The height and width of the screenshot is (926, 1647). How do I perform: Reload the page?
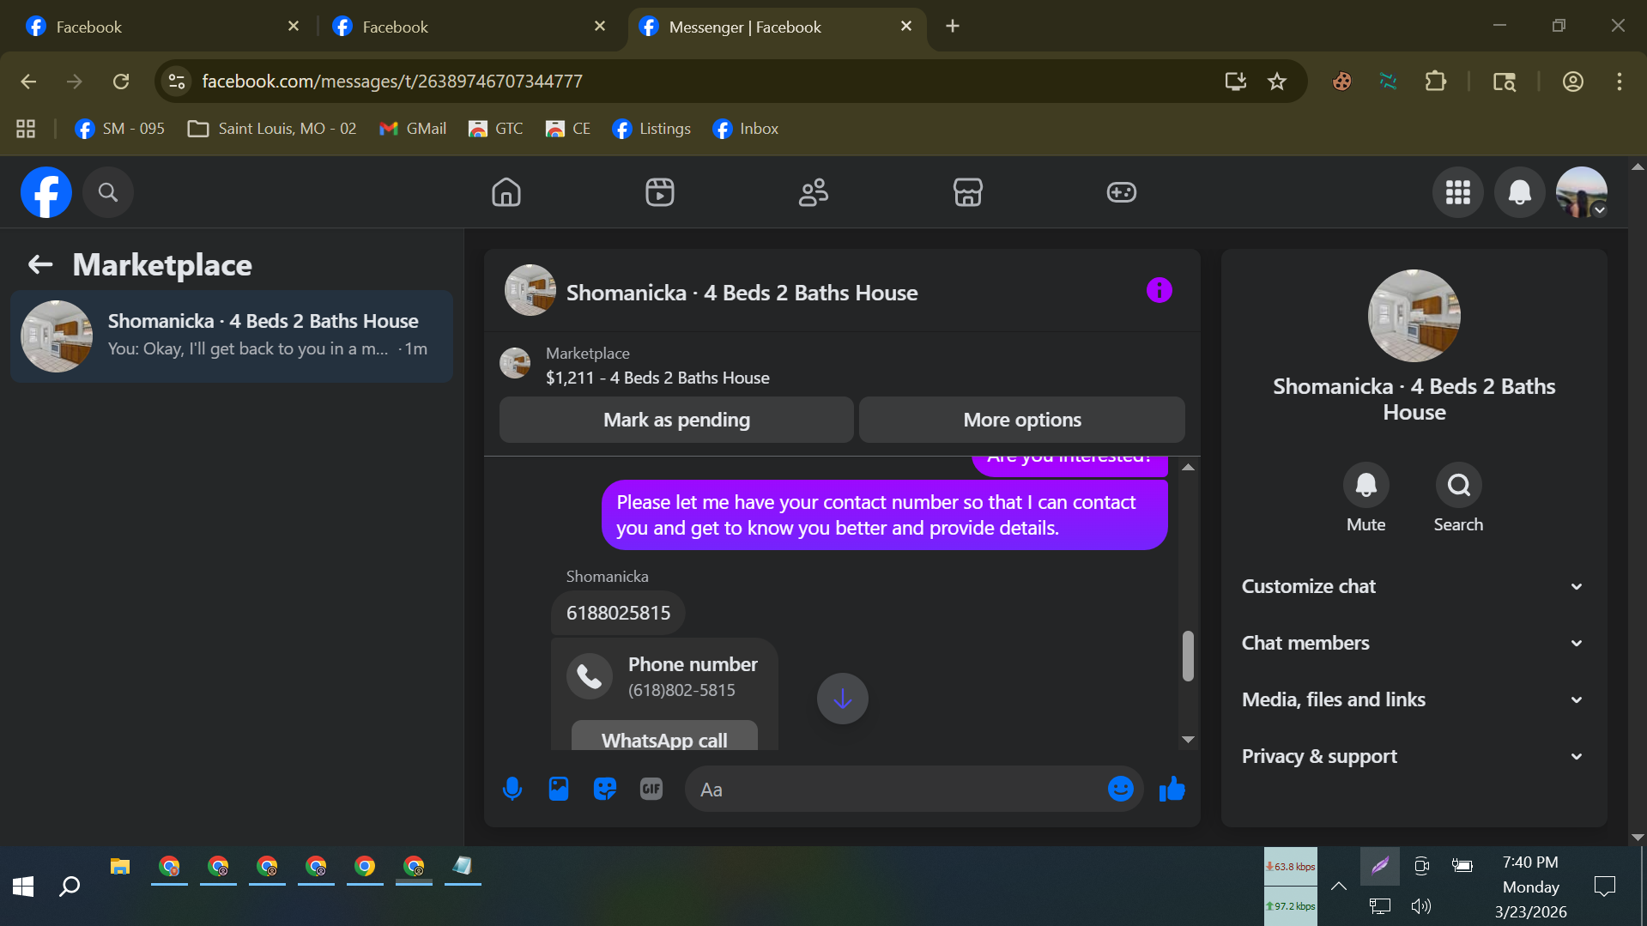coord(121,82)
